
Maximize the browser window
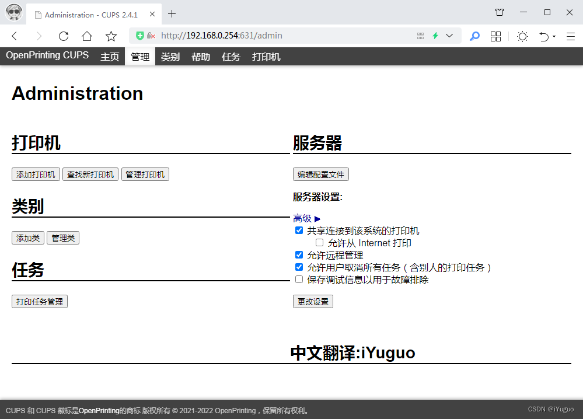click(547, 12)
